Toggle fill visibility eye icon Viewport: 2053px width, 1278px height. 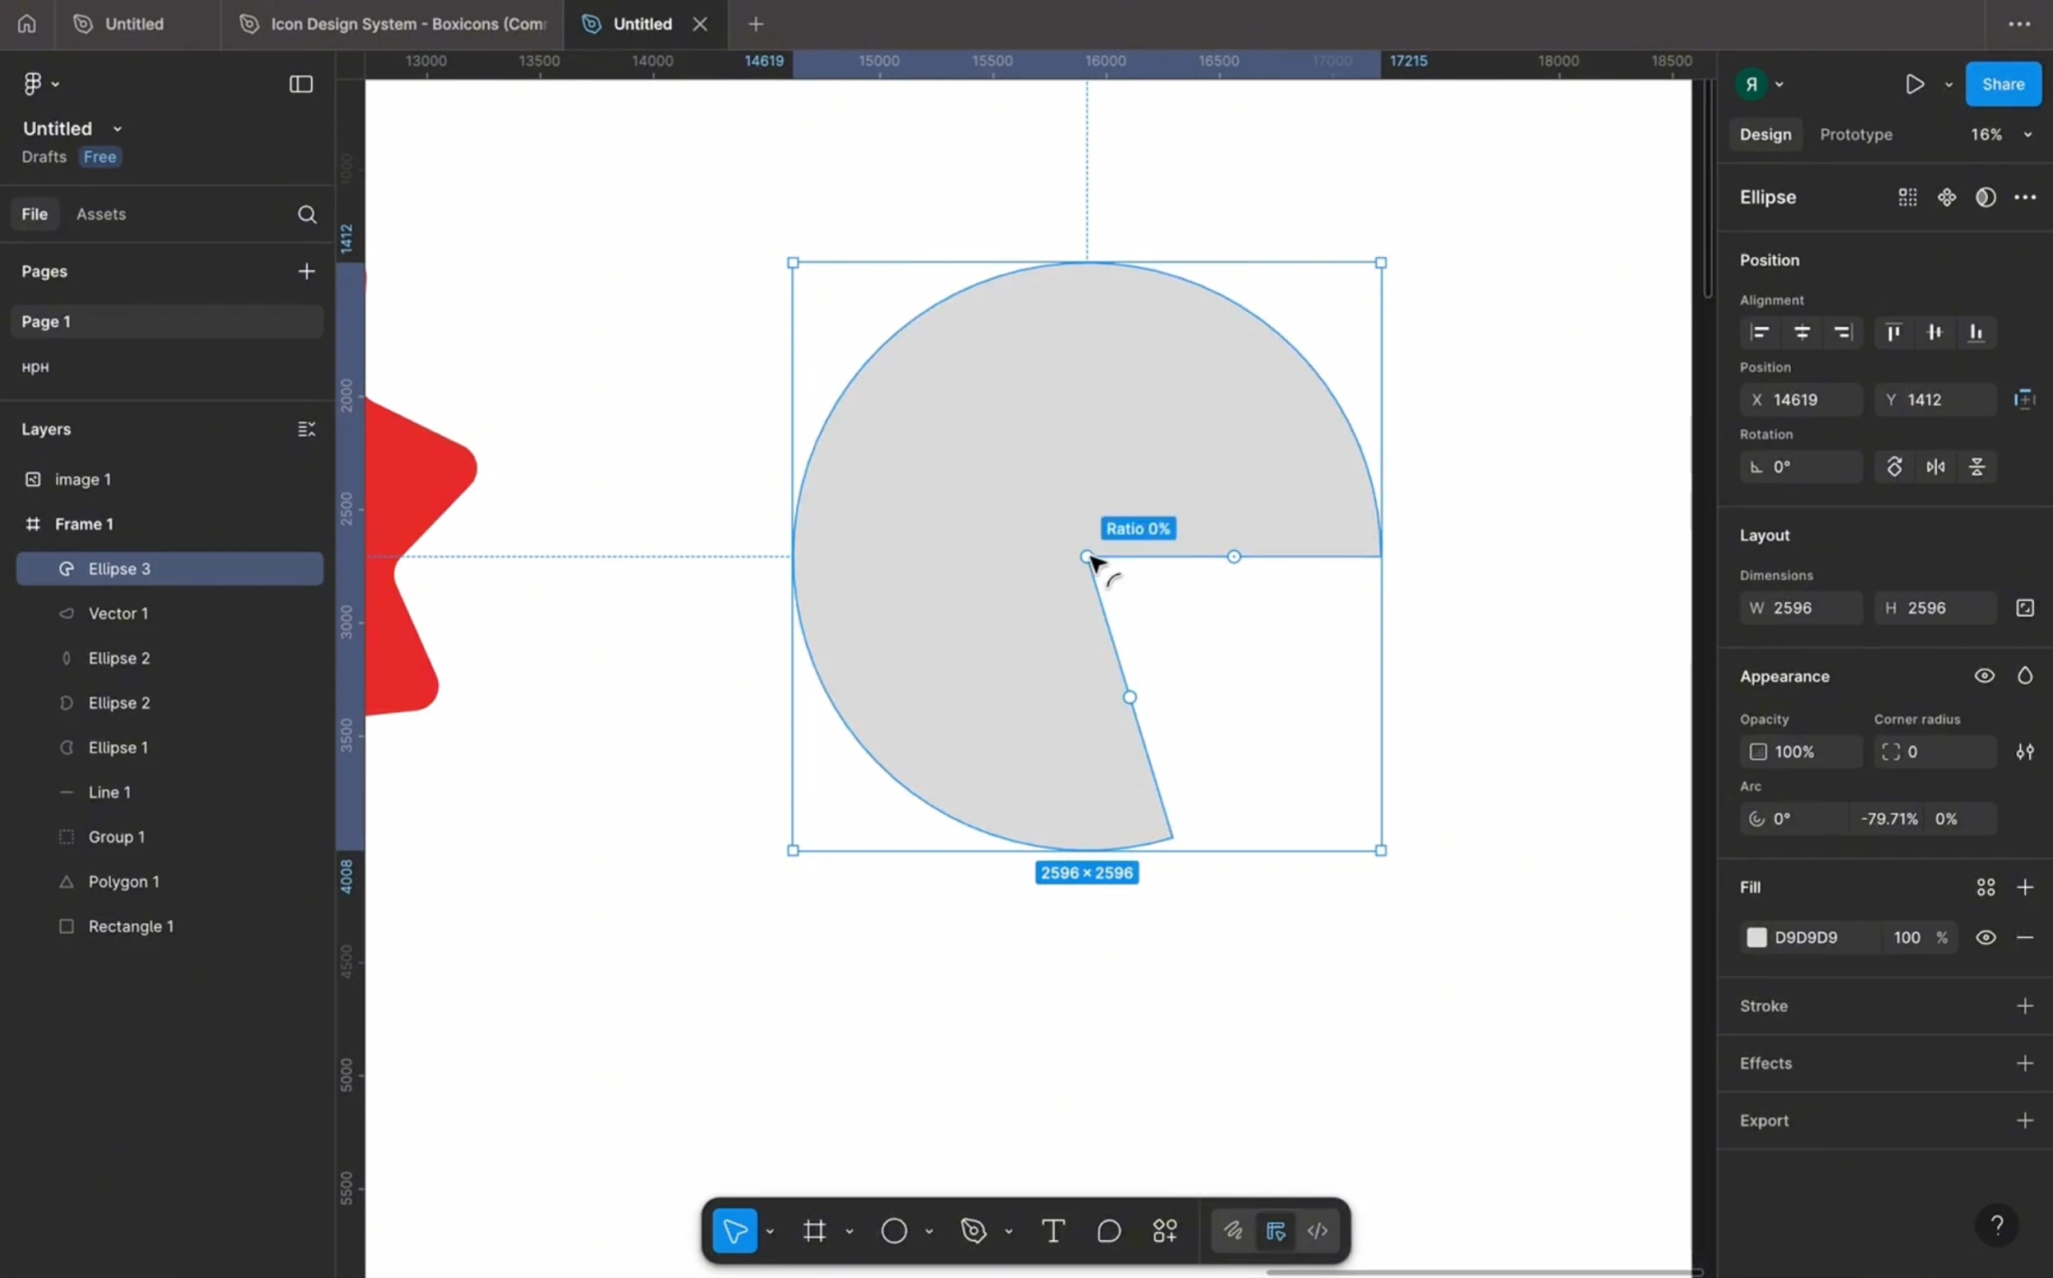1986,937
